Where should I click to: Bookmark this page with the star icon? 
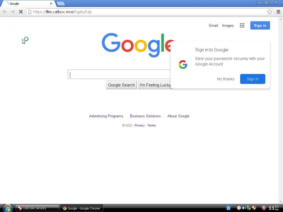[x=269, y=12]
